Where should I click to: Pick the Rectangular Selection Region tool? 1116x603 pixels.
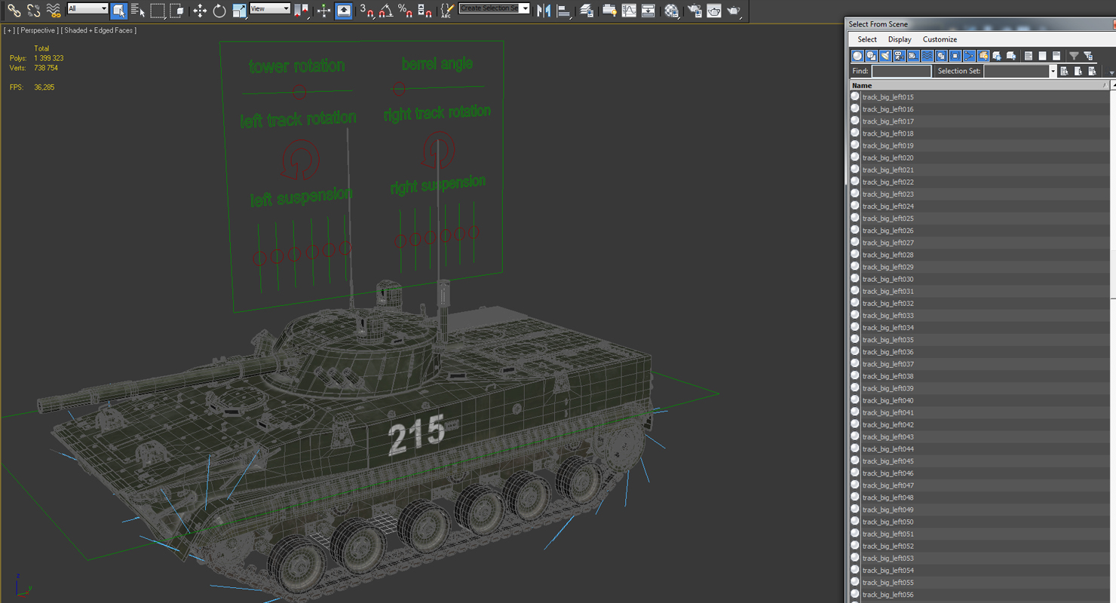[x=158, y=11]
